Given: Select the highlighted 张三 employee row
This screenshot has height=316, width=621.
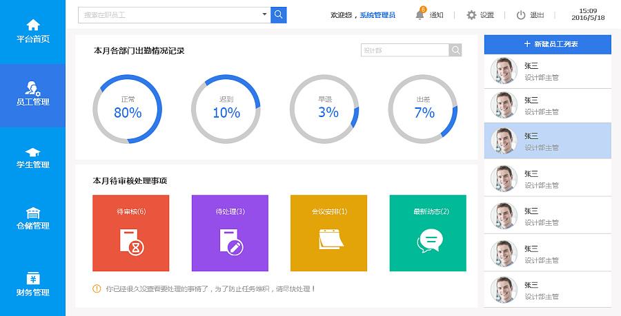Looking at the screenshot, I should pos(547,141).
